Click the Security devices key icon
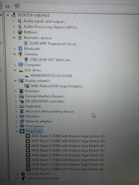Image resolution: width=139 pixels, height=185 pixels. 23,174
